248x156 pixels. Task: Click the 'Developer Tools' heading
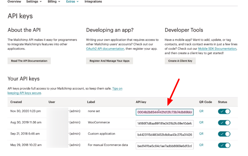click(x=184, y=30)
